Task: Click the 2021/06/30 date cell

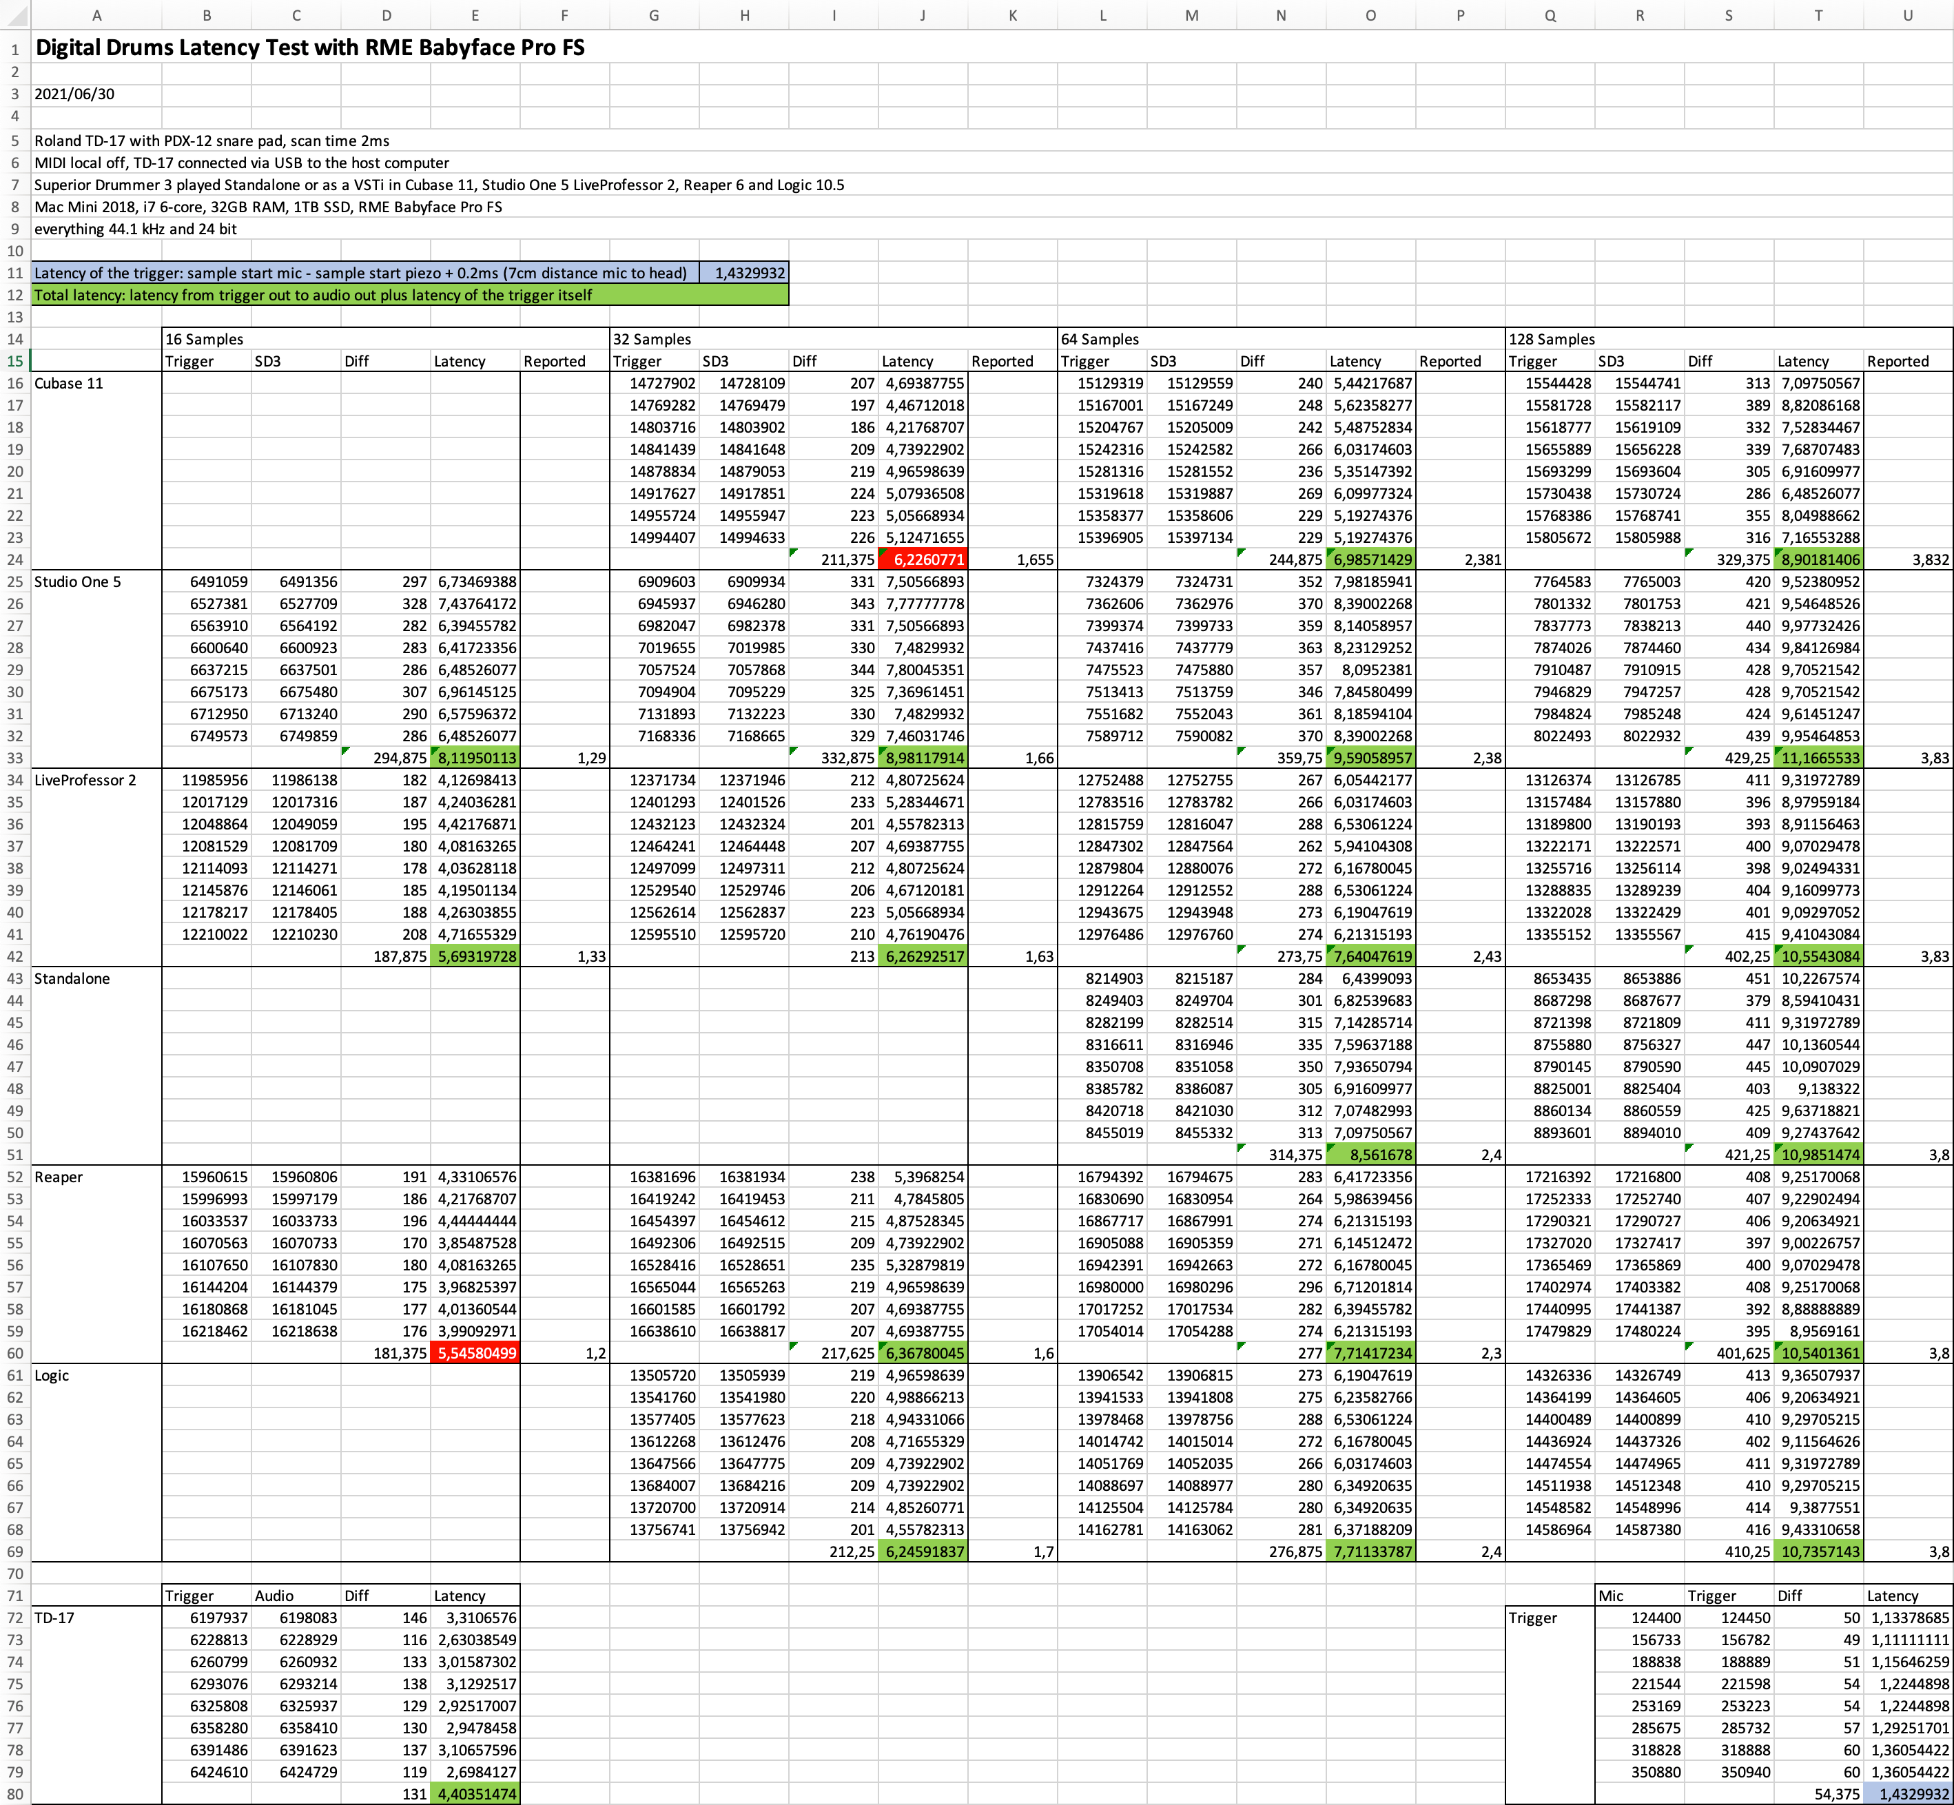Action: pos(74,94)
